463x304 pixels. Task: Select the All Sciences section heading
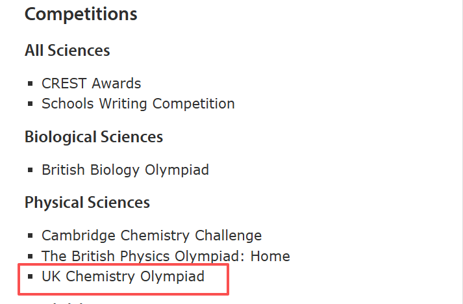pyautogui.click(x=67, y=50)
